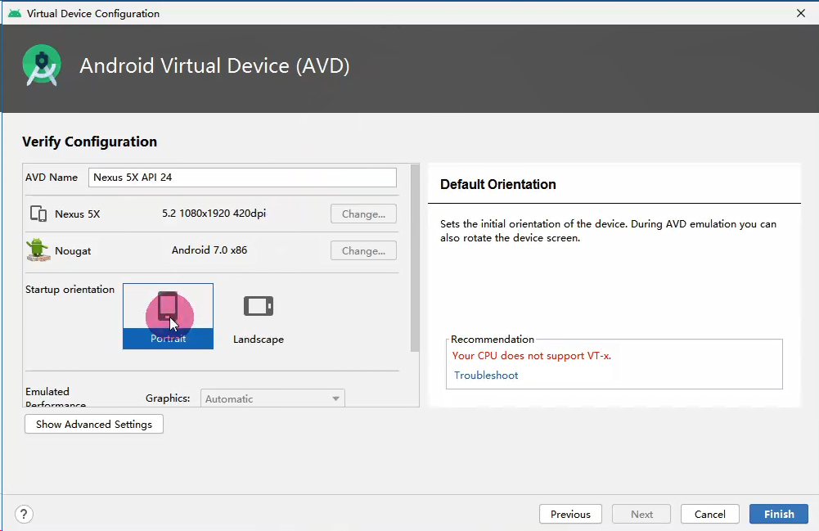Click the Next button
This screenshot has height=531, width=819.
641,515
